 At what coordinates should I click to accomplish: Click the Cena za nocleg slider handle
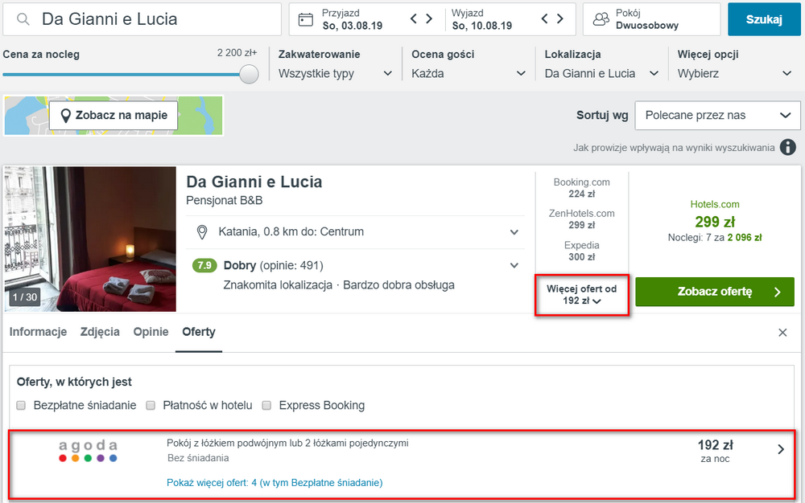click(x=249, y=74)
